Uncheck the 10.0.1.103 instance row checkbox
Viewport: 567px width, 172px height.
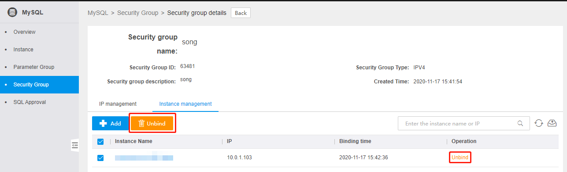[100, 158]
